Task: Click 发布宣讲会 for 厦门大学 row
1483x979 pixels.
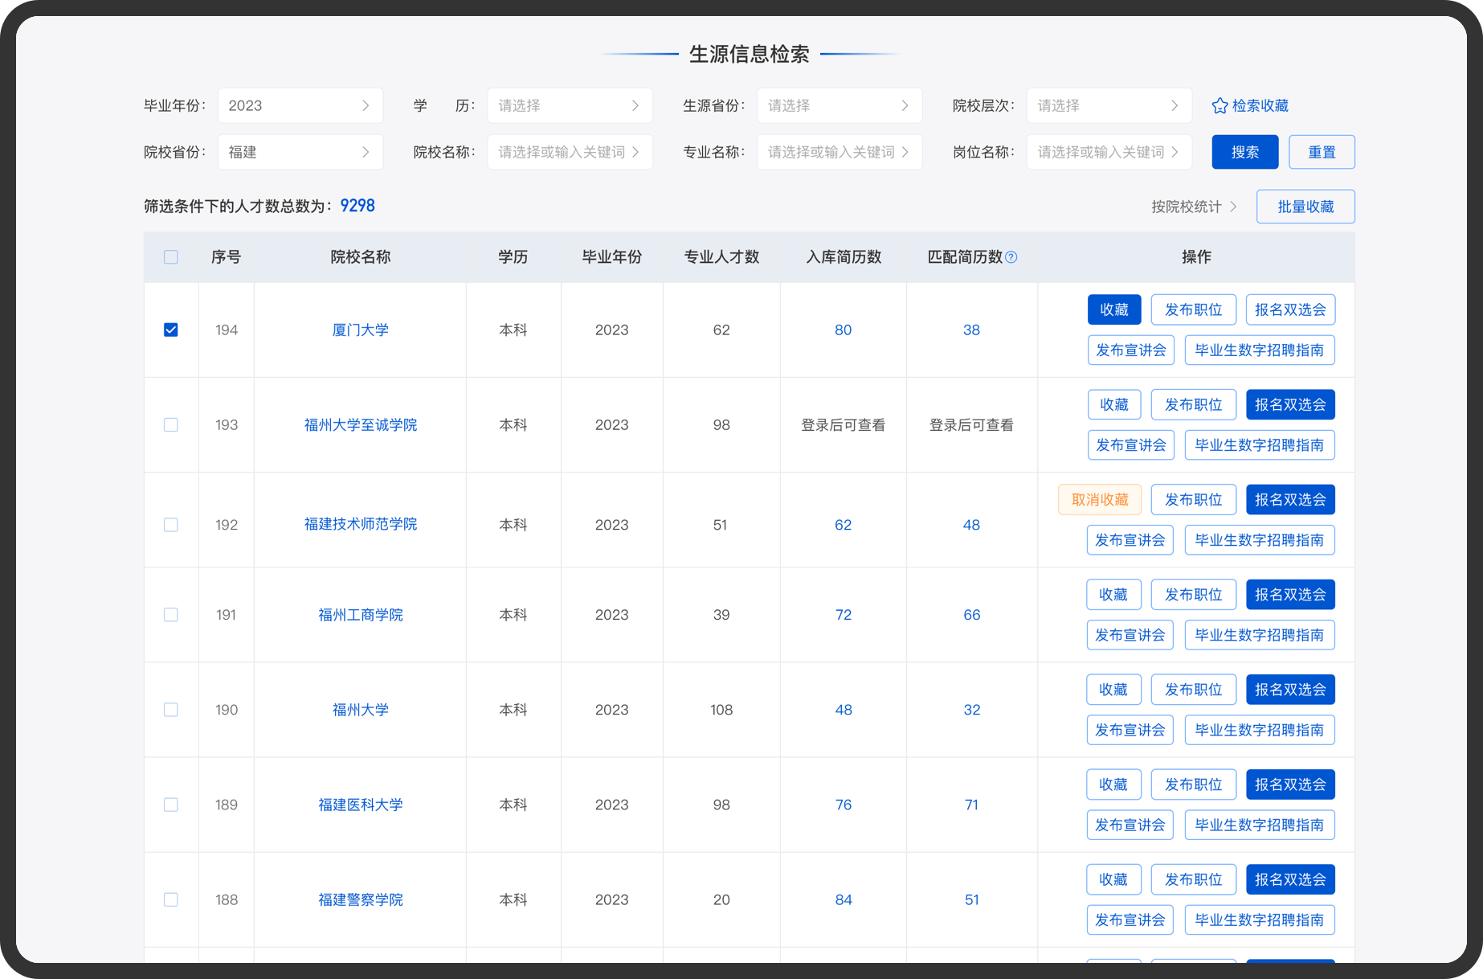Action: (x=1131, y=350)
